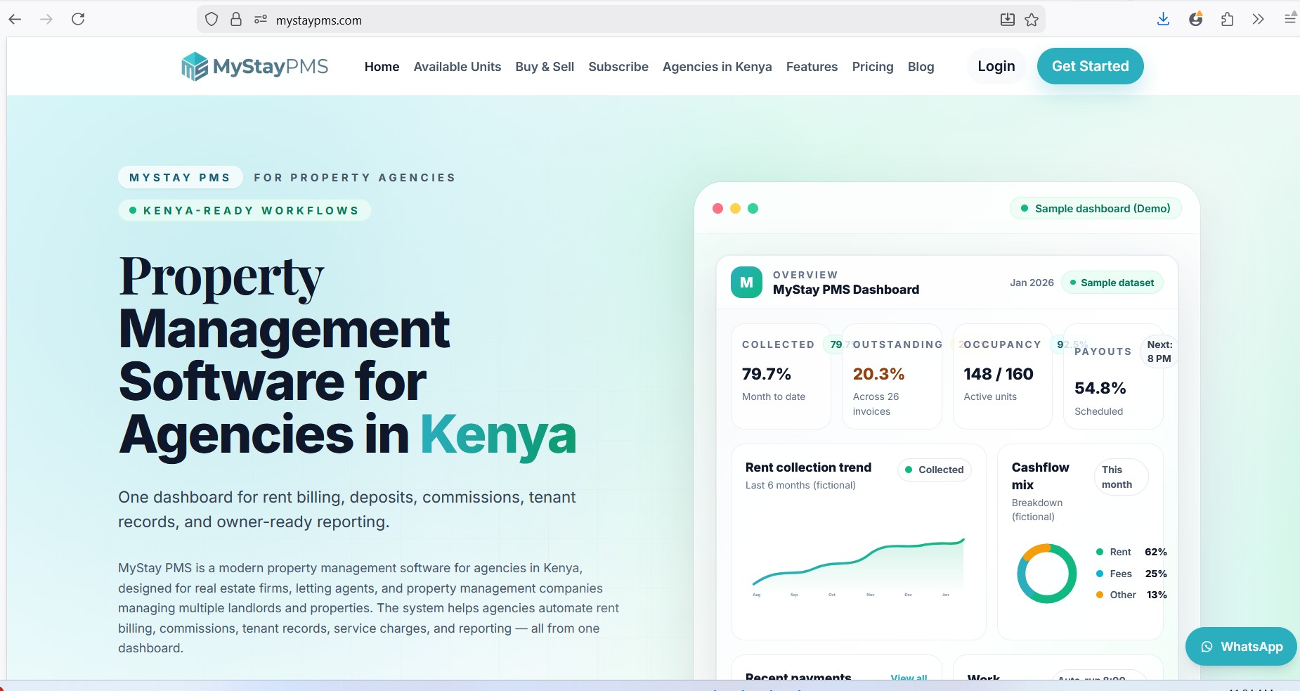
Task: Click the green M dashboard avatar icon
Action: [746, 283]
